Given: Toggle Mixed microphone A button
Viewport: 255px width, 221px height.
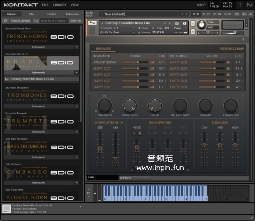Looking at the screenshot, I should click(134, 133).
